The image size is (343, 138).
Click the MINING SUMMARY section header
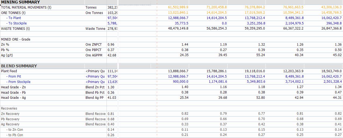coord(20,2)
